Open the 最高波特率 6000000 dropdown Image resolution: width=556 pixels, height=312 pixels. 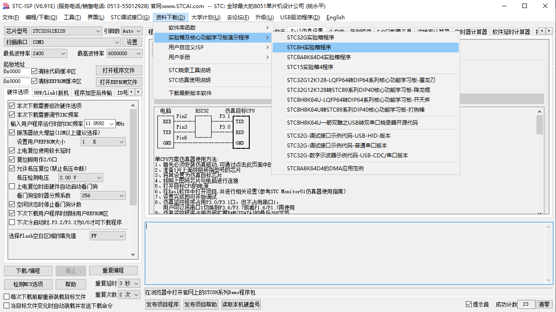124,53
